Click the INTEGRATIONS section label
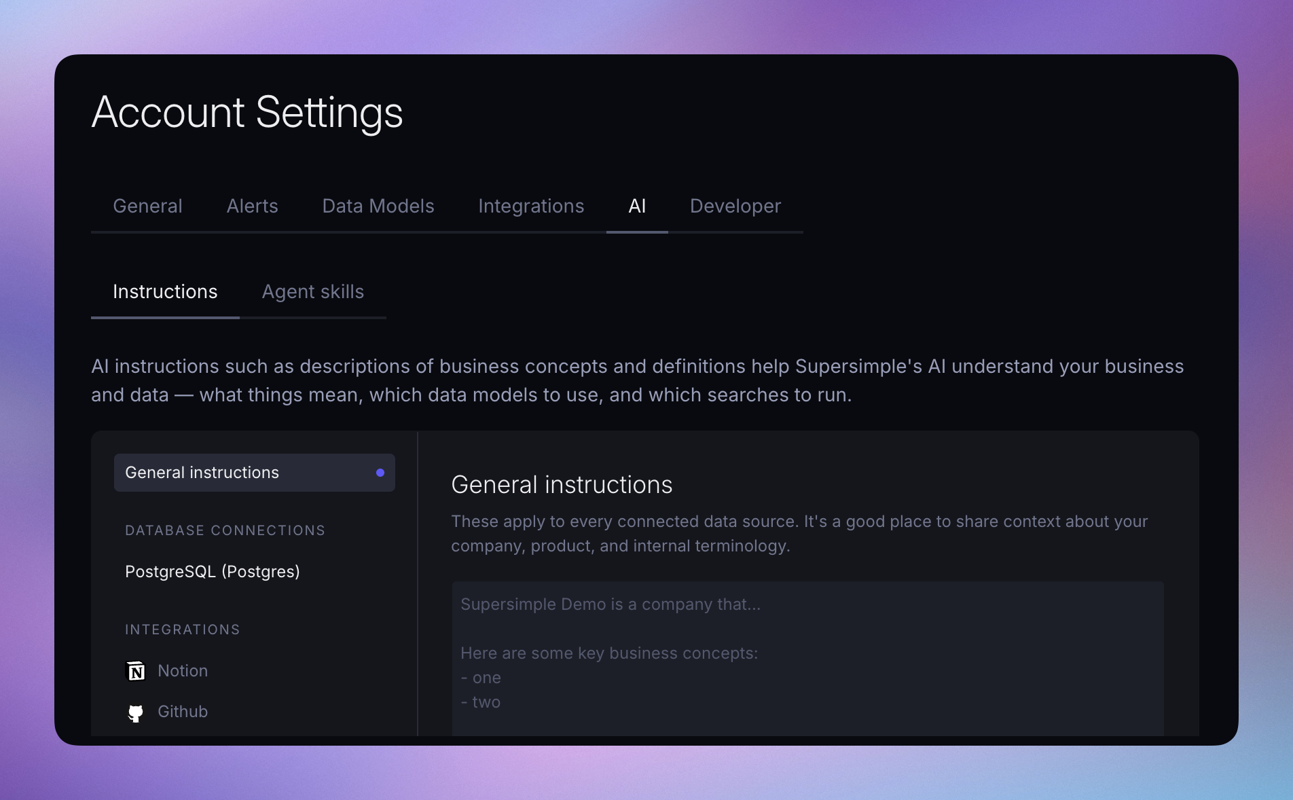This screenshot has width=1293, height=800. (183, 630)
